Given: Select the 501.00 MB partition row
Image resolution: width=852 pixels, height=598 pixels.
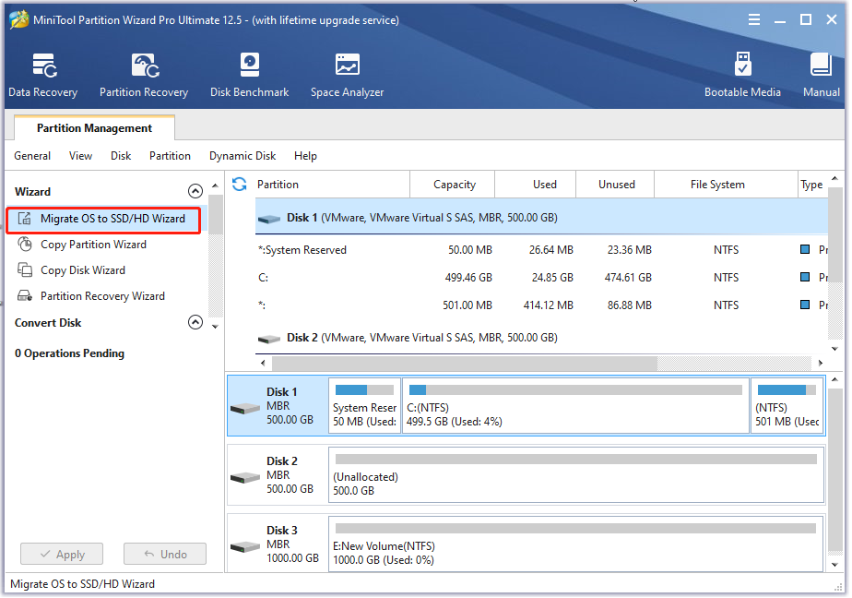Looking at the screenshot, I should [x=542, y=305].
